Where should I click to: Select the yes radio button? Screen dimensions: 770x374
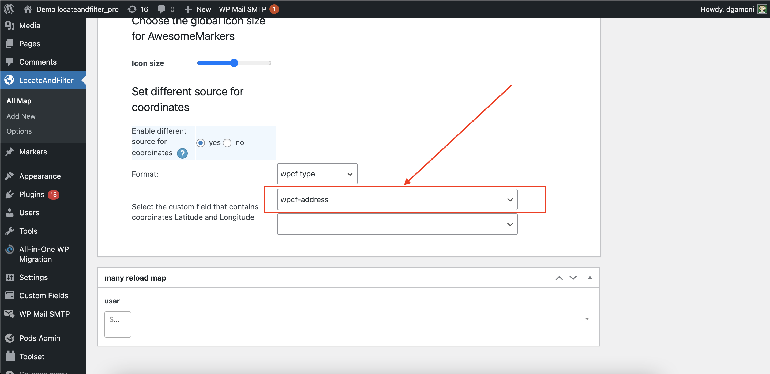pyautogui.click(x=201, y=143)
